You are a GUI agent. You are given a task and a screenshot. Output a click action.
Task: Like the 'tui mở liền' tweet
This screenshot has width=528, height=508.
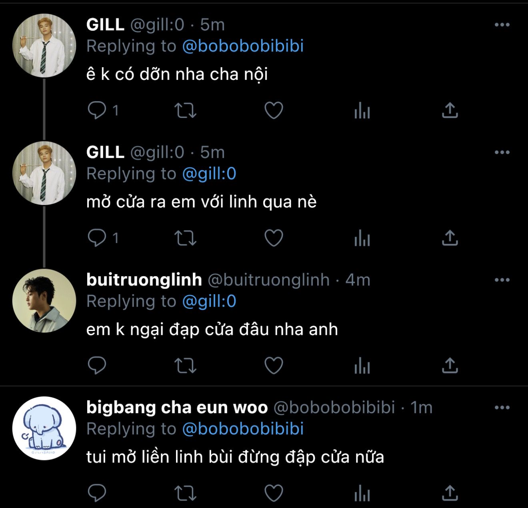tap(274, 493)
